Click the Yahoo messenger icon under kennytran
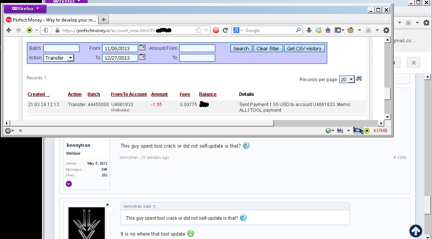Image resolution: width=432 pixels, height=239 pixels. [69, 184]
